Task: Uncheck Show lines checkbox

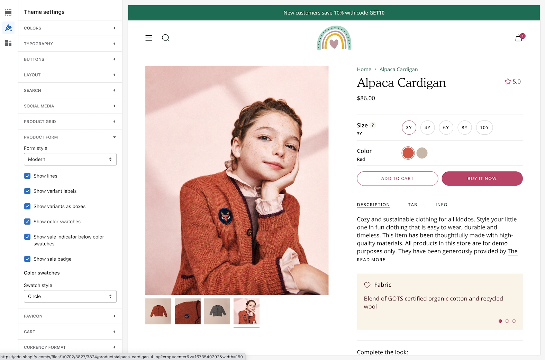Action: (x=27, y=176)
